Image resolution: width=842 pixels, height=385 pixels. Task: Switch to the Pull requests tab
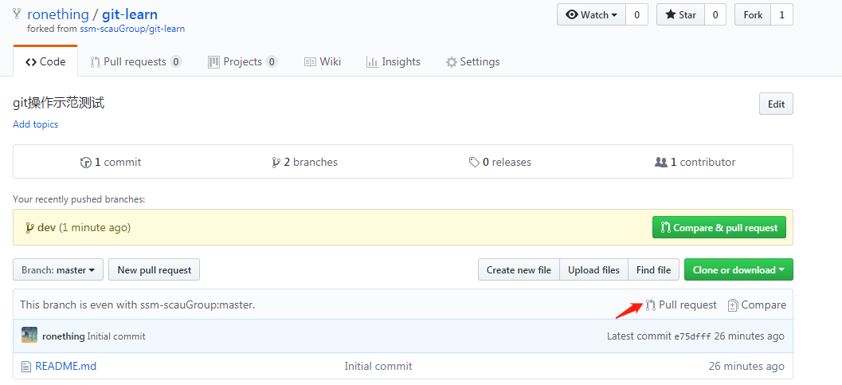click(136, 61)
